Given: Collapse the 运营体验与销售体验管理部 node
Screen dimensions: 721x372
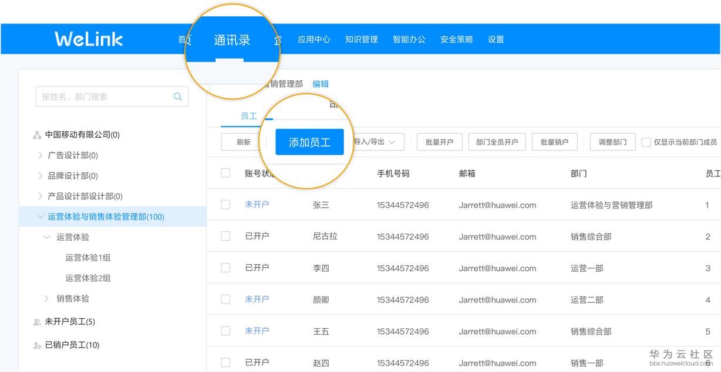Looking at the screenshot, I should (40, 217).
